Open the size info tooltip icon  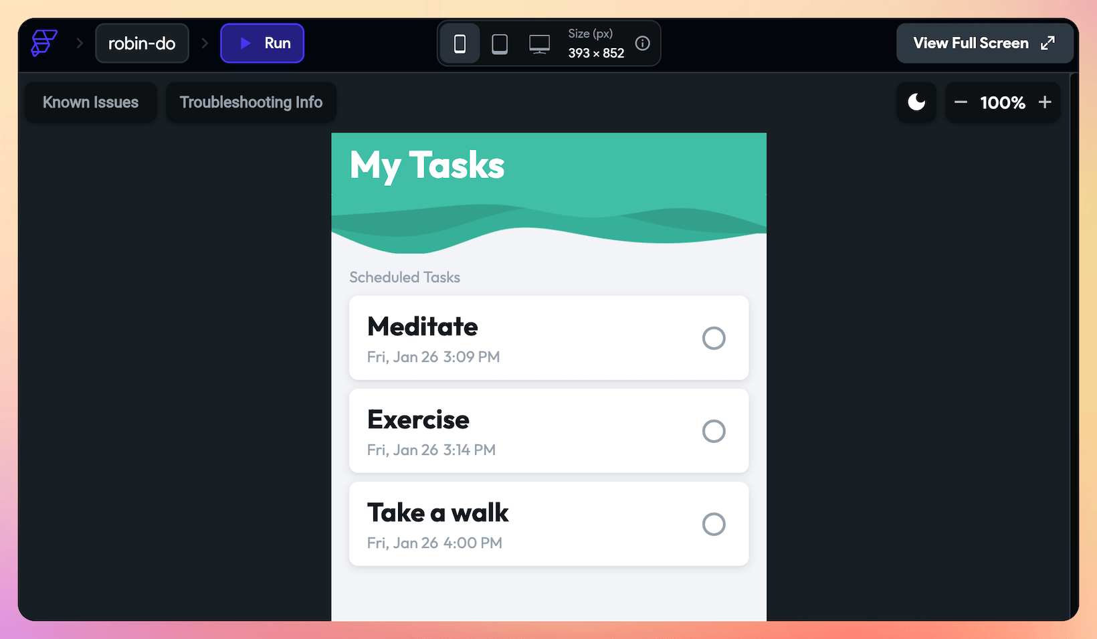pos(642,43)
